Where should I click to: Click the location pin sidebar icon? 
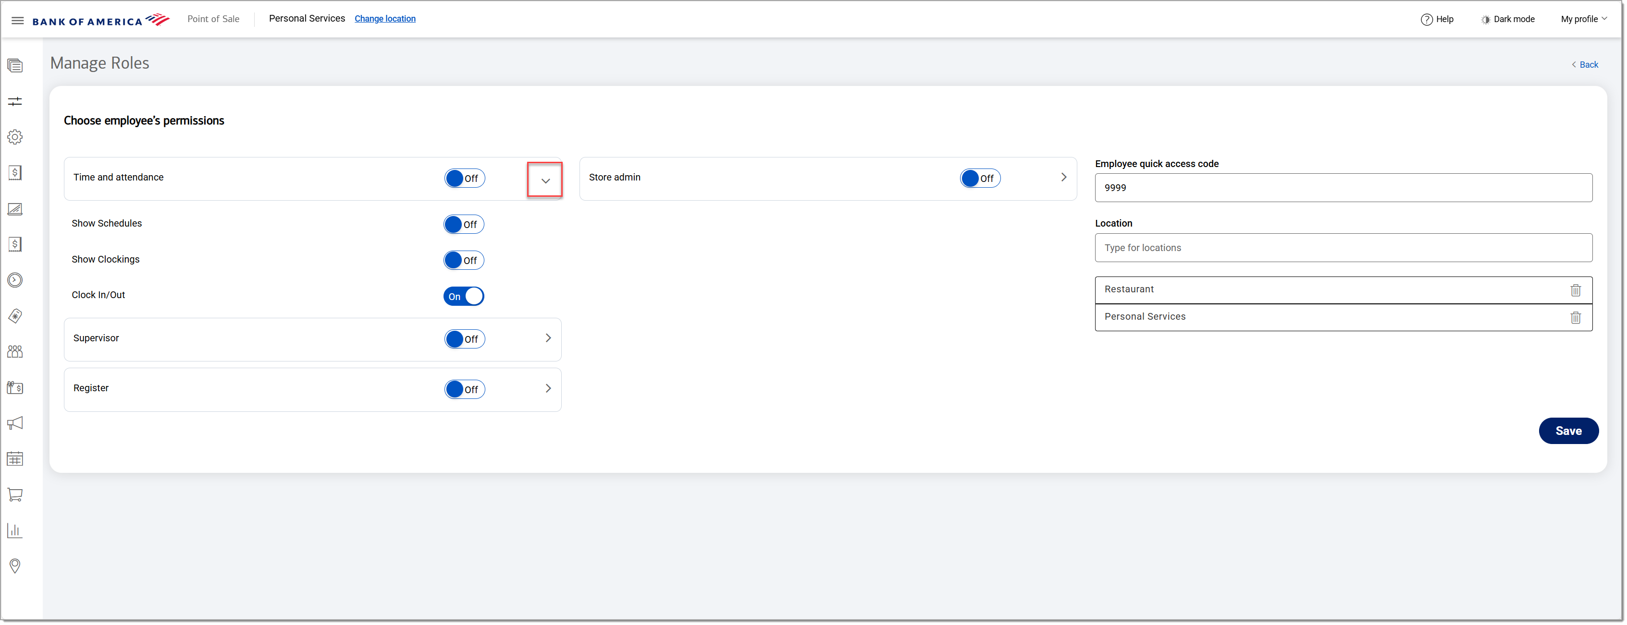pos(15,566)
